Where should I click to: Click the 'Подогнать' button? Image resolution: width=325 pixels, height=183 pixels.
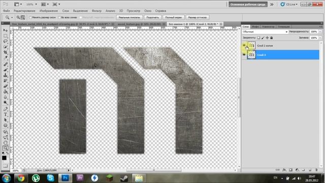point(152,17)
